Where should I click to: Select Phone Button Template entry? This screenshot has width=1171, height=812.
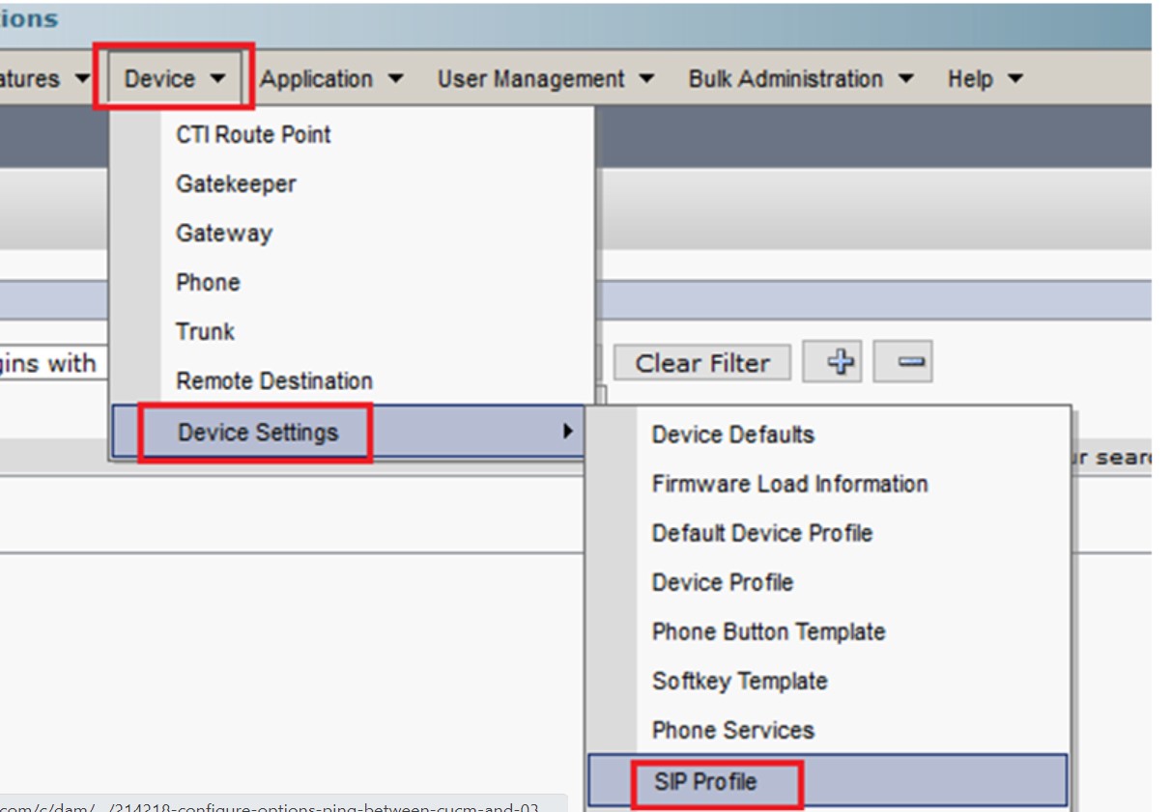pyautogui.click(x=768, y=631)
